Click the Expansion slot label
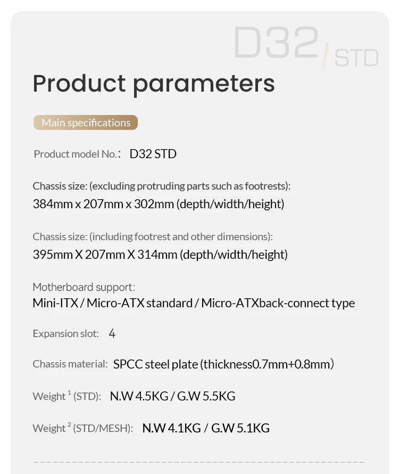399x474 pixels. [x=66, y=333]
